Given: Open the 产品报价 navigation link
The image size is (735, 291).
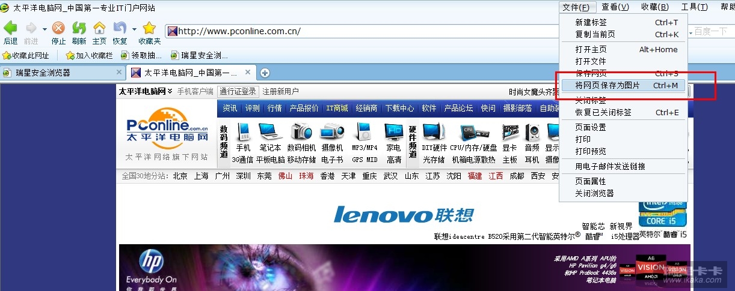Looking at the screenshot, I should (304, 109).
